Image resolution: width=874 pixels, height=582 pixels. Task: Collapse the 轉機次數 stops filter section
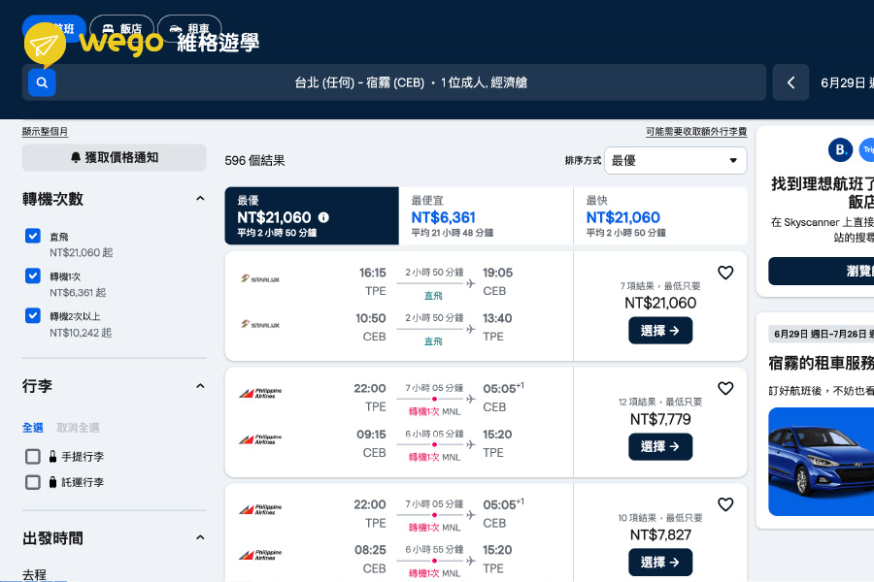coord(200,199)
